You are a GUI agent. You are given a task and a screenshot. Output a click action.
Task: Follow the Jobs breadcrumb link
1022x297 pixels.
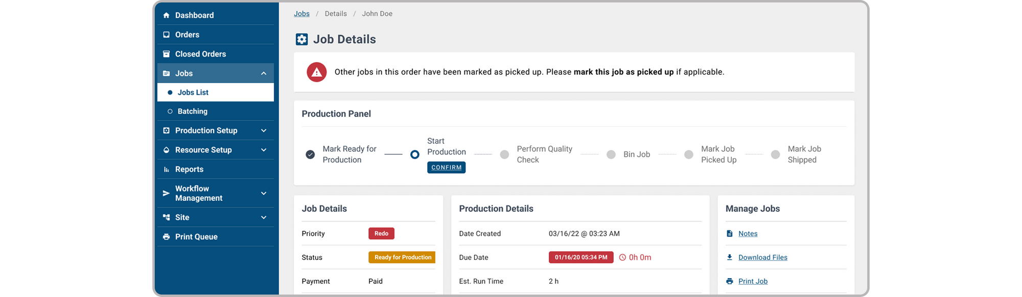pyautogui.click(x=301, y=14)
